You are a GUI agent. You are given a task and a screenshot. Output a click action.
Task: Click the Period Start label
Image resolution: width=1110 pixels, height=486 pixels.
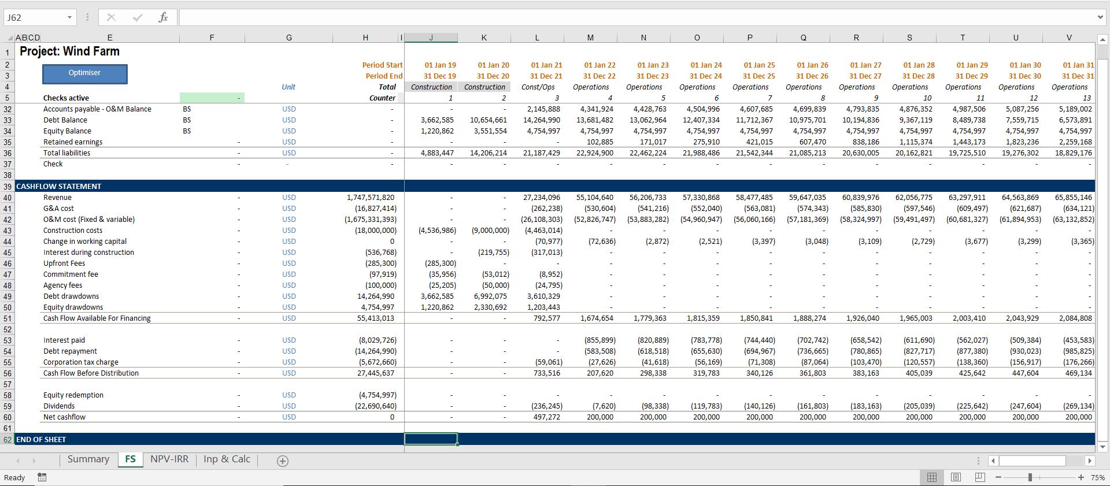(x=382, y=65)
